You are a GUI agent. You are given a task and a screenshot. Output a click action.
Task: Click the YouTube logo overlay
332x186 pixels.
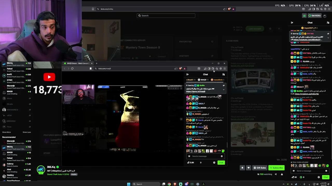pyautogui.click(x=49, y=77)
